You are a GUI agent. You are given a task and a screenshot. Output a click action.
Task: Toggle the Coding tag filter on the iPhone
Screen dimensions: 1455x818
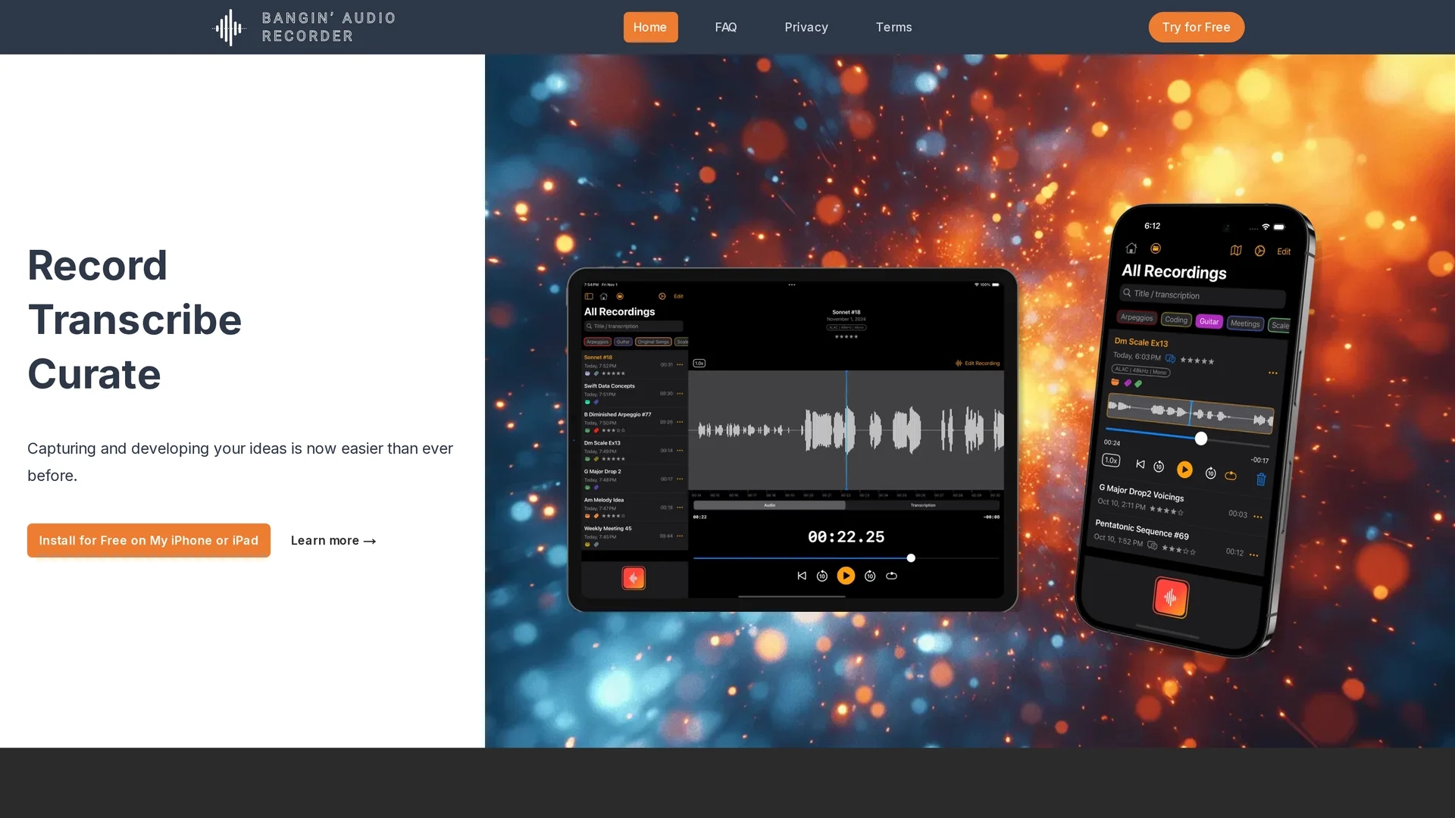1176,320
